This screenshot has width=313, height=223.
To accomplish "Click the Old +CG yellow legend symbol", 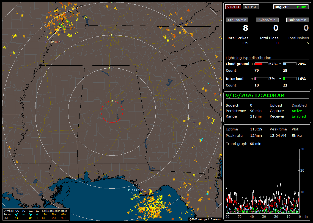I will [30, 218].
